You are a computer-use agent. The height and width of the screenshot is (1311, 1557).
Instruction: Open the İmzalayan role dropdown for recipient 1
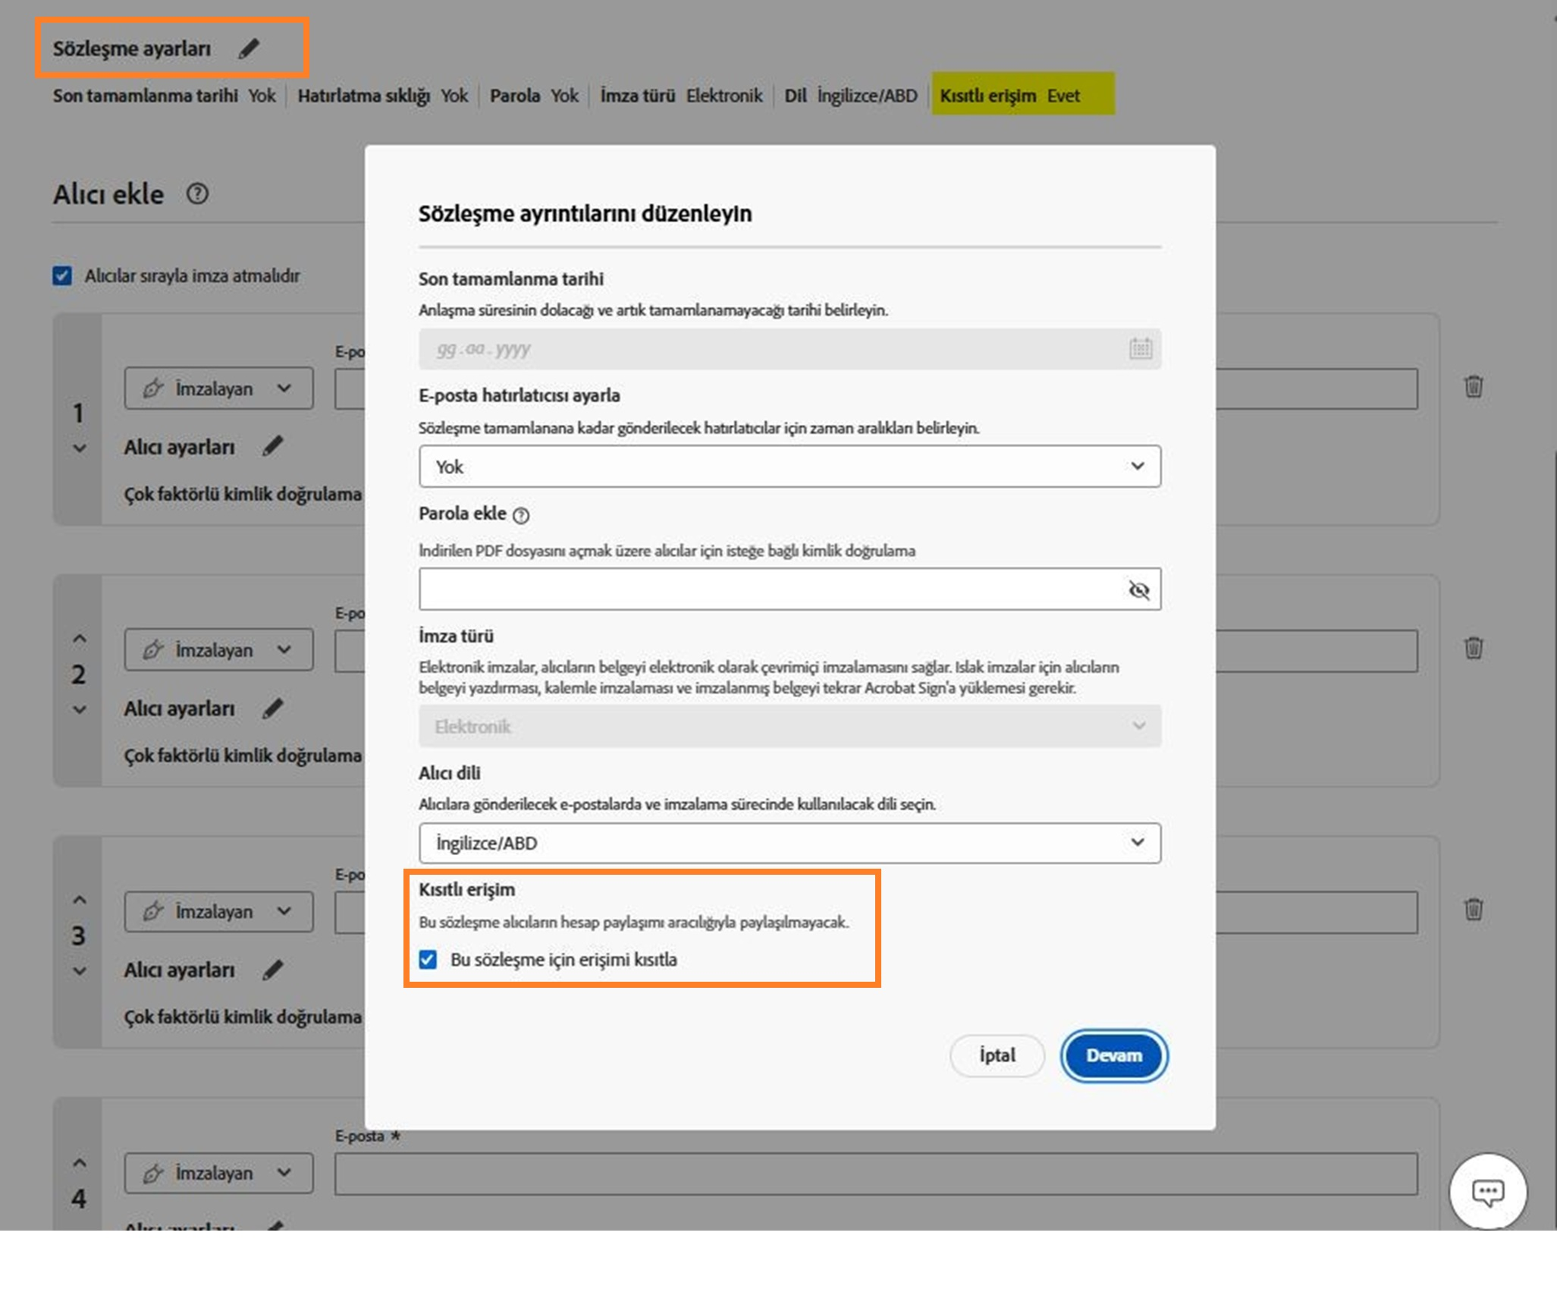click(x=218, y=388)
